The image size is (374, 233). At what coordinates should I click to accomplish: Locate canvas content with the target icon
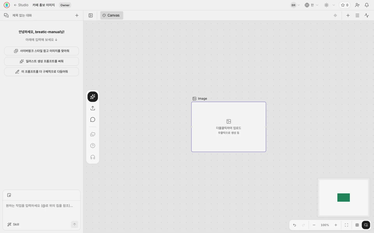click(335, 16)
